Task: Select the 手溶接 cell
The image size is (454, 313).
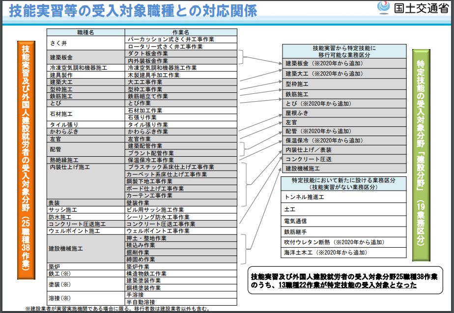Action: click(x=181, y=295)
